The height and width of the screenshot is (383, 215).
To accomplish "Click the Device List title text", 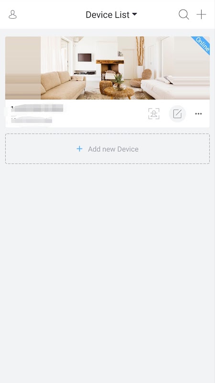I will point(107,15).
